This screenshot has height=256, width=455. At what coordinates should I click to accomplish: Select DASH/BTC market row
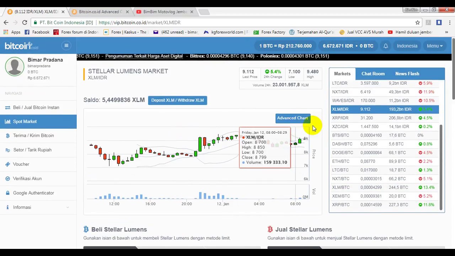(385, 144)
